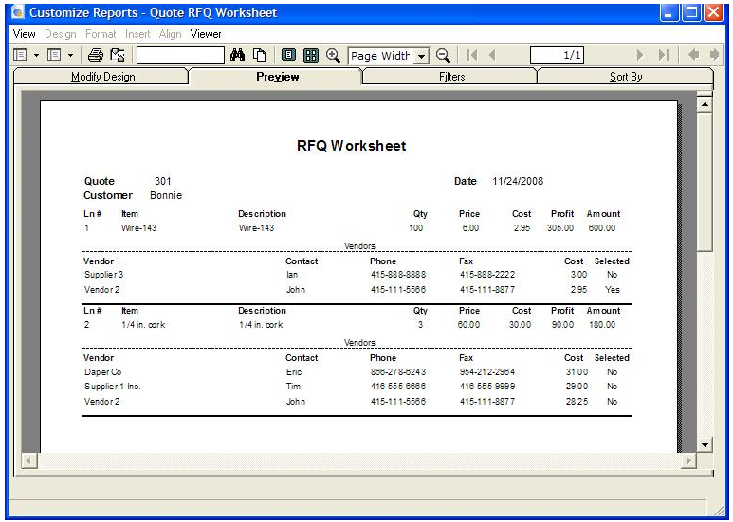Switch to the Sort By tab
The width and height of the screenshot is (733, 522).
pyautogui.click(x=625, y=77)
